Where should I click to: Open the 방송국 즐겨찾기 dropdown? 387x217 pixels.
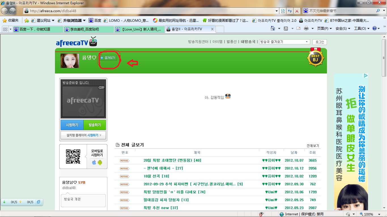click(x=284, y=42)
